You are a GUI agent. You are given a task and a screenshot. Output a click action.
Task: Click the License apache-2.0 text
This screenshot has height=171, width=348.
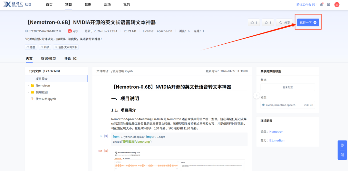(x=157, y=31)
